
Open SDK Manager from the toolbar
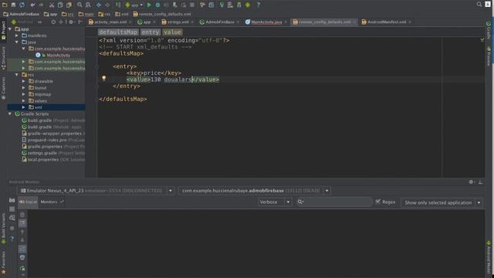(239, 5)
